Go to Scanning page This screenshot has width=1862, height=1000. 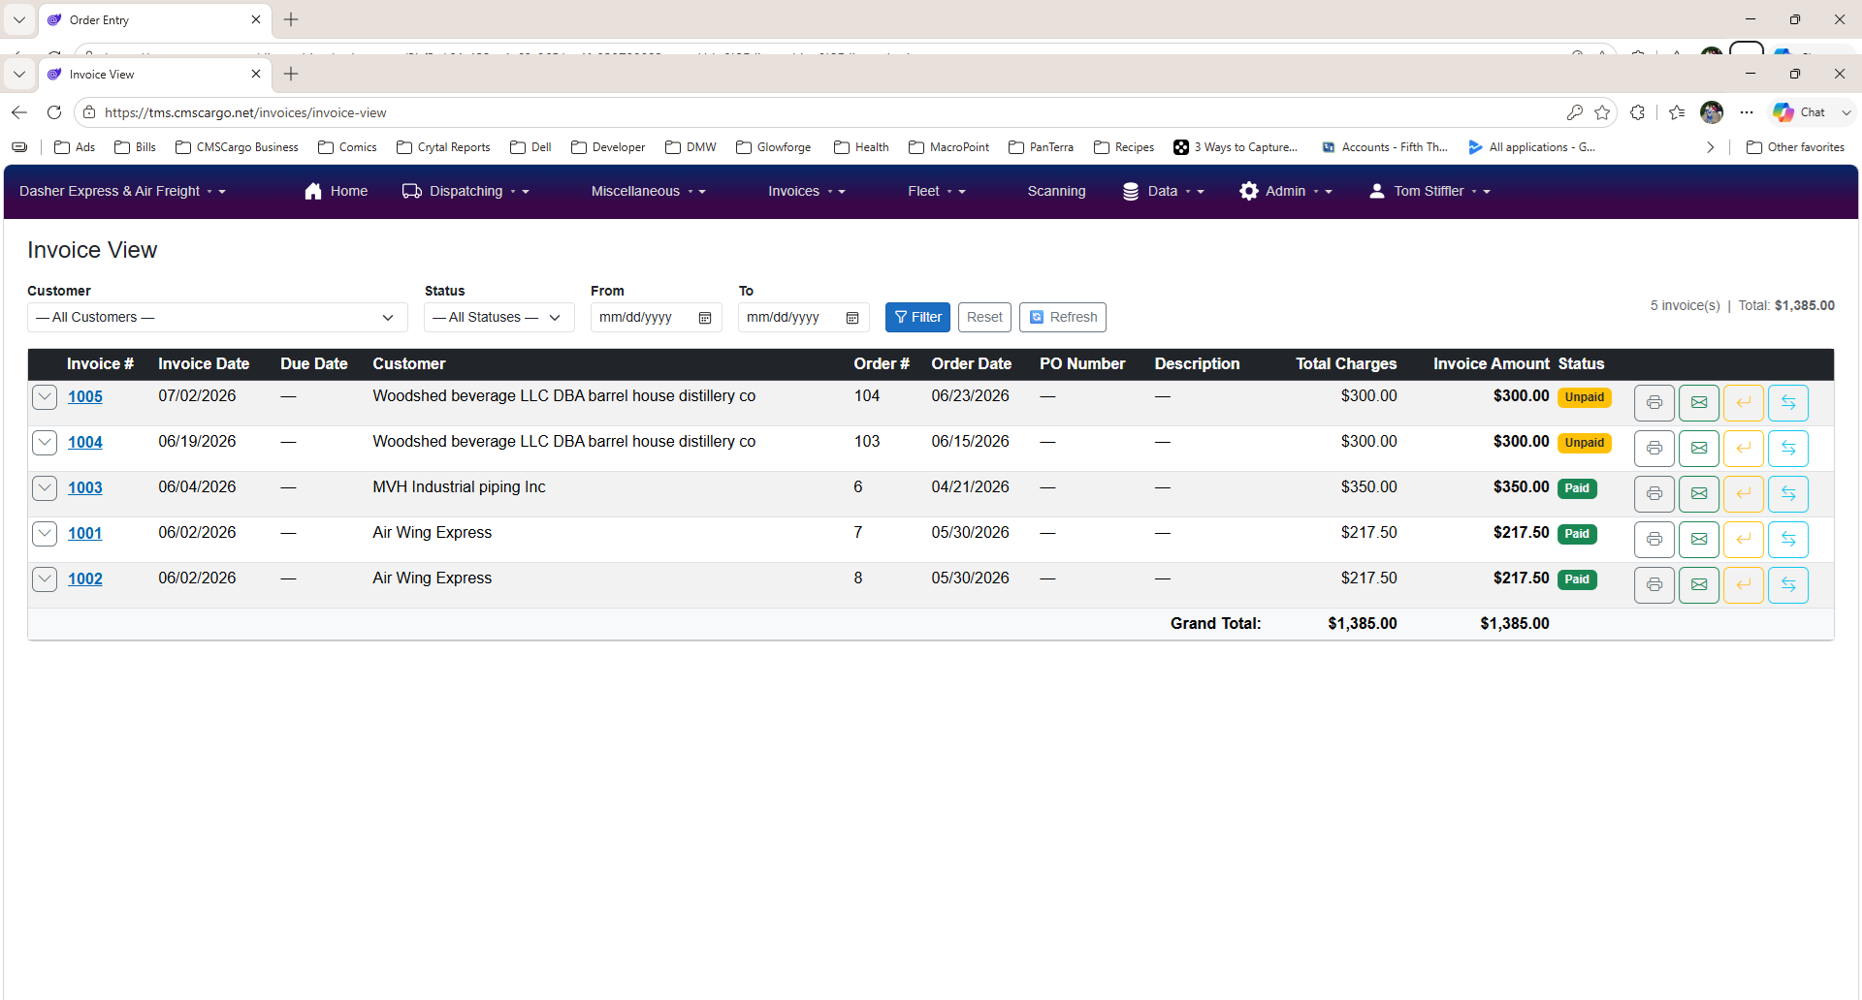[x=1056, y=191]
